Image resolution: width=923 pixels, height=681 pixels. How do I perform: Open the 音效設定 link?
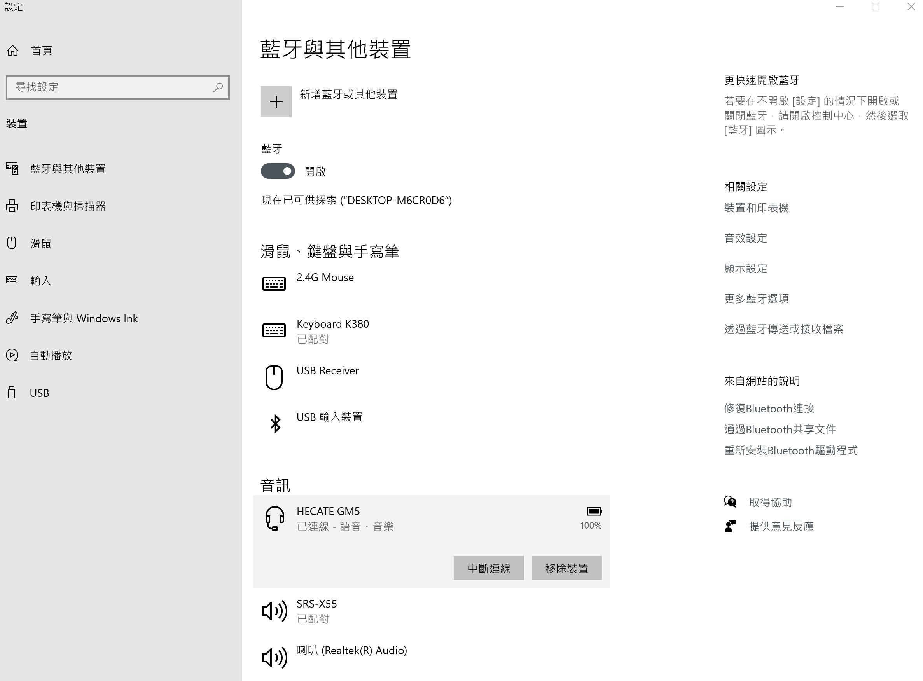point(745,238)
